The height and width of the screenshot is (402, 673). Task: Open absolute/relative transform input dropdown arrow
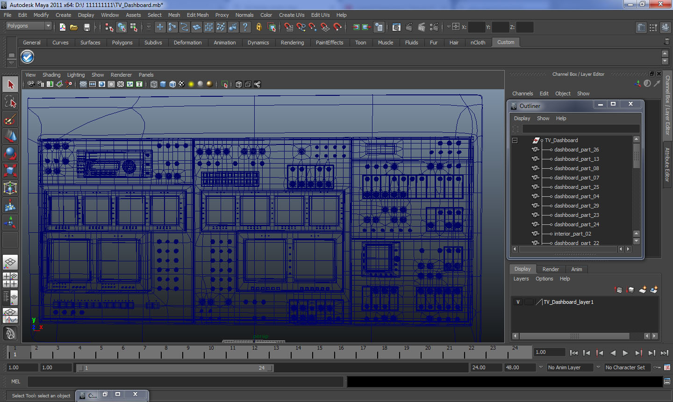(449, 27)
